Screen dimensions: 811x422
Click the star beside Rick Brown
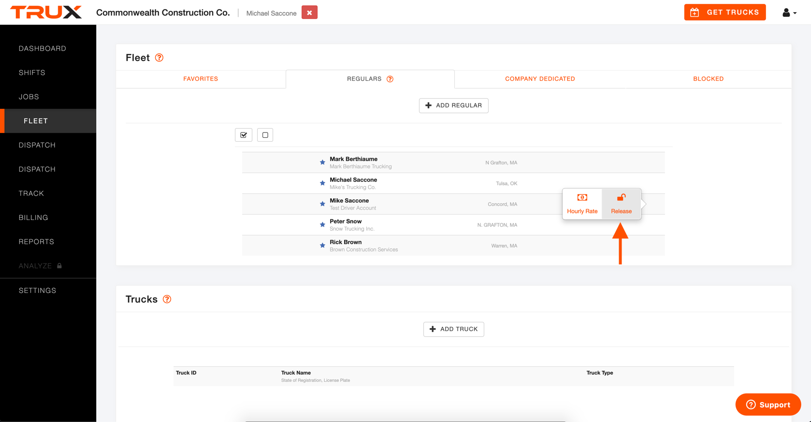pyautogui.click(x=322, y=246)
